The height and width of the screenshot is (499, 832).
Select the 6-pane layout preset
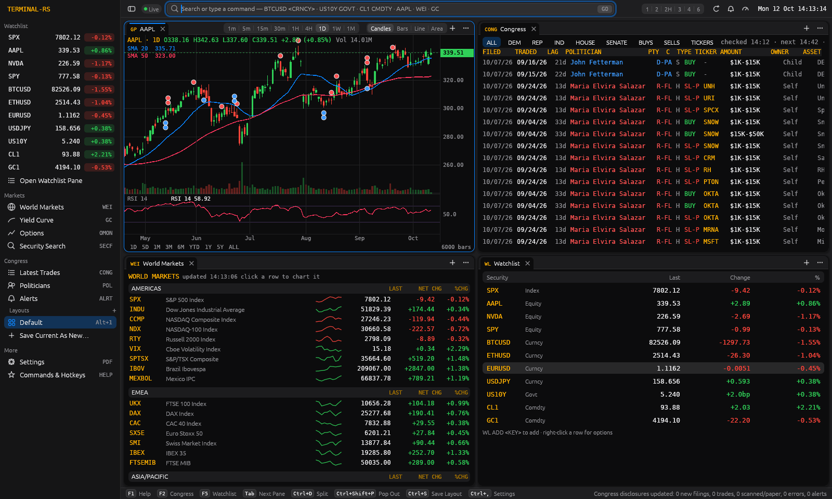click(x=698, y=9)
